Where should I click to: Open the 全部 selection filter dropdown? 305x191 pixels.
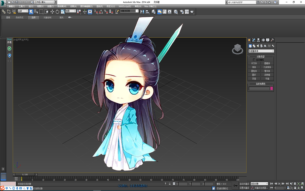[x=23, y=11]
